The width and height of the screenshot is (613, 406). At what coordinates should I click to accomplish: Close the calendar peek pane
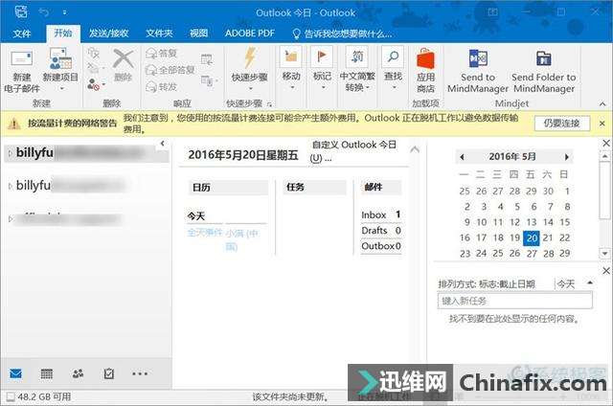(606, 143)
